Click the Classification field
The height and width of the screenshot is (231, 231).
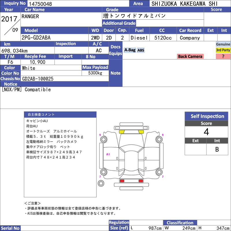coord(214,223)
